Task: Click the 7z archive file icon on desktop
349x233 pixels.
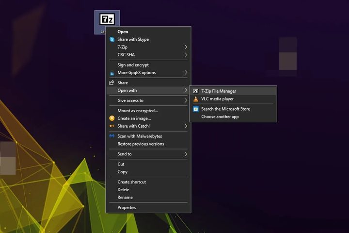Action: (105, 19)
